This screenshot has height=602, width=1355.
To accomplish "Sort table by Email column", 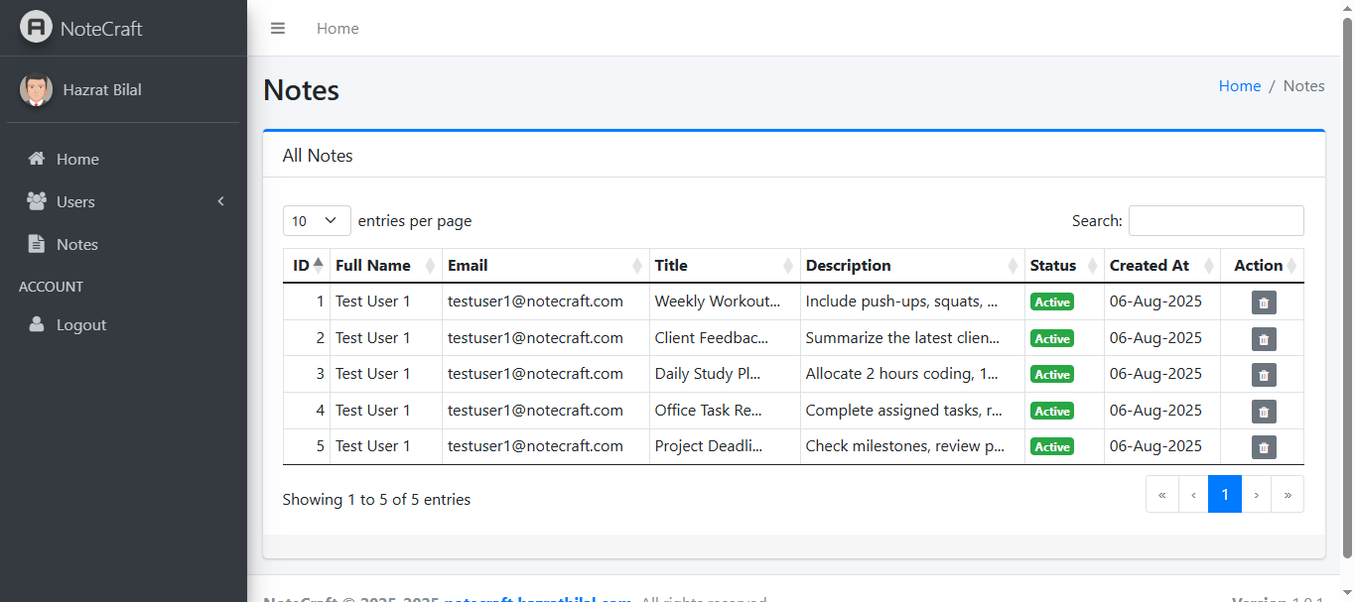I will coord(546,266).
